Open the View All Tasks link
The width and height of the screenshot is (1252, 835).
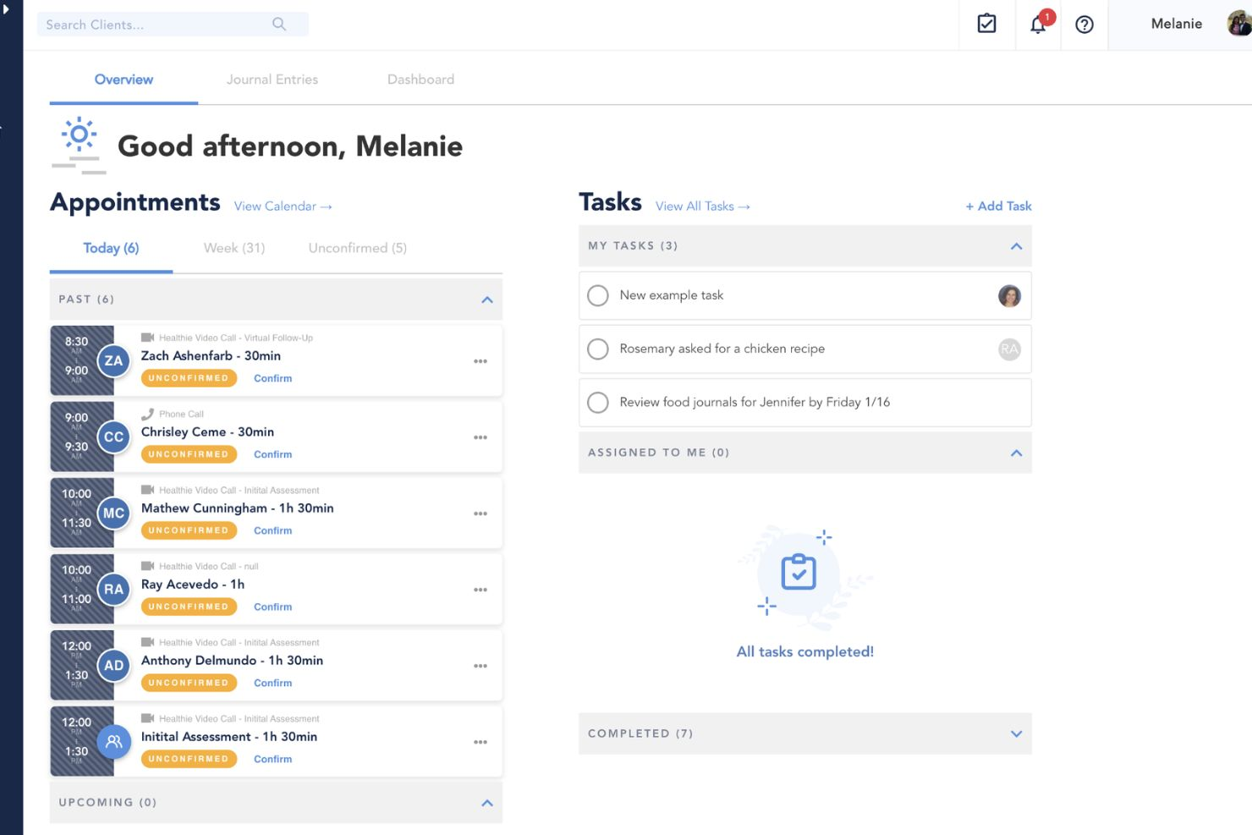coord(702,206)
